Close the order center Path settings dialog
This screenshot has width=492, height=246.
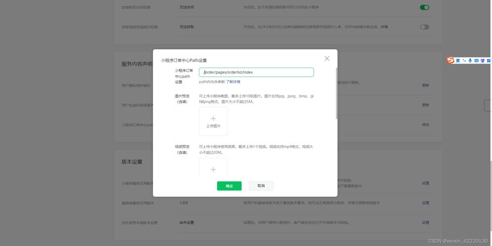coord(327,59)
